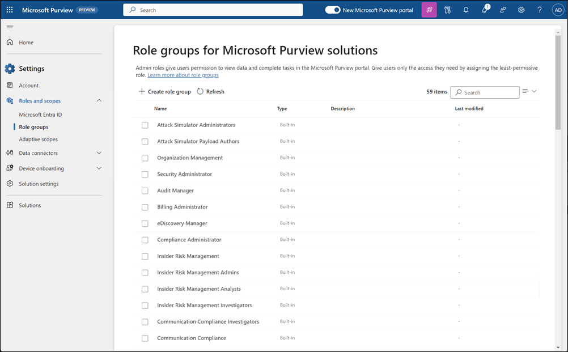This screenshot has height=352, width=568.
Task: Click the announcements megaphone icon with badge
Action: pos(484,10)
